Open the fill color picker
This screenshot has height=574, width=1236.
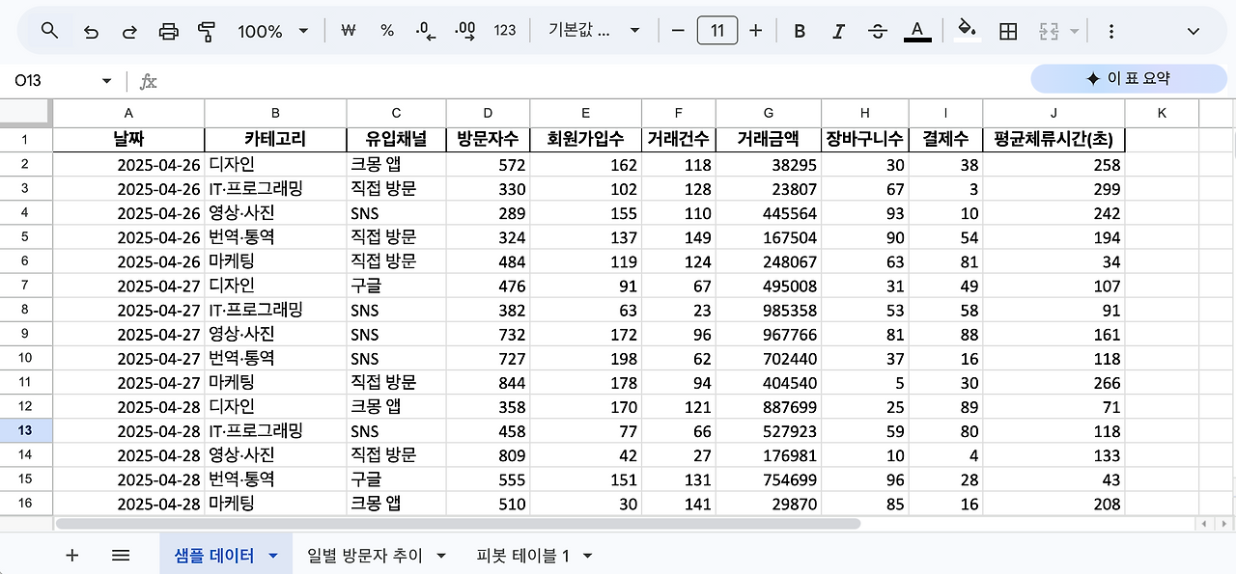tap(968, 30)
